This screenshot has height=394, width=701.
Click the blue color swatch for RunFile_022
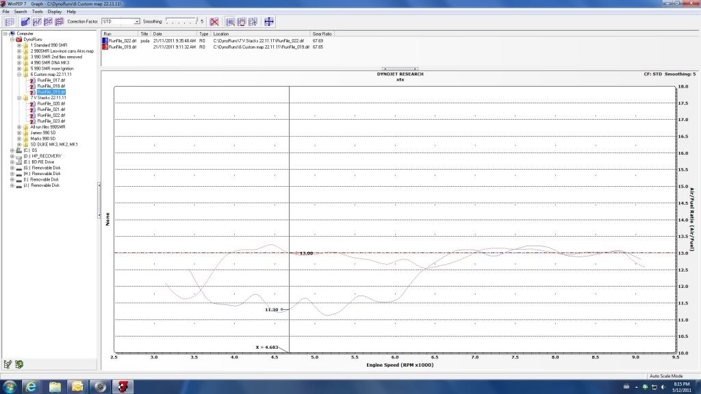[105, 41]
